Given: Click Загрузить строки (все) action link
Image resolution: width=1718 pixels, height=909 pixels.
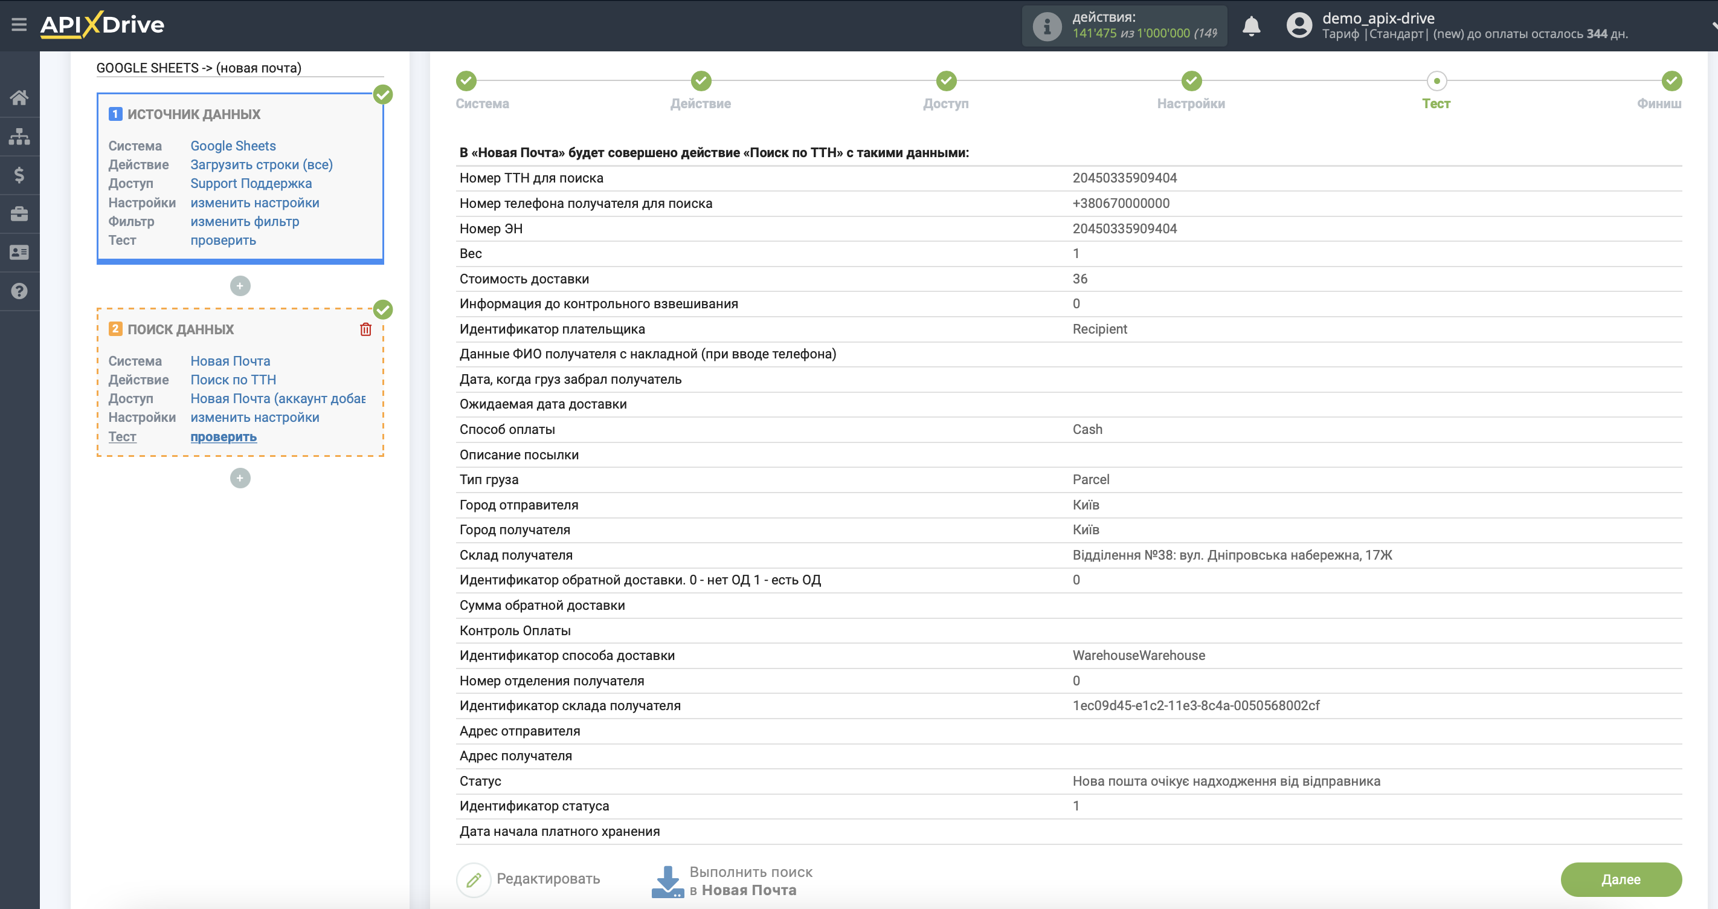Looking at the screenshot, I should [x=262, y=164].
